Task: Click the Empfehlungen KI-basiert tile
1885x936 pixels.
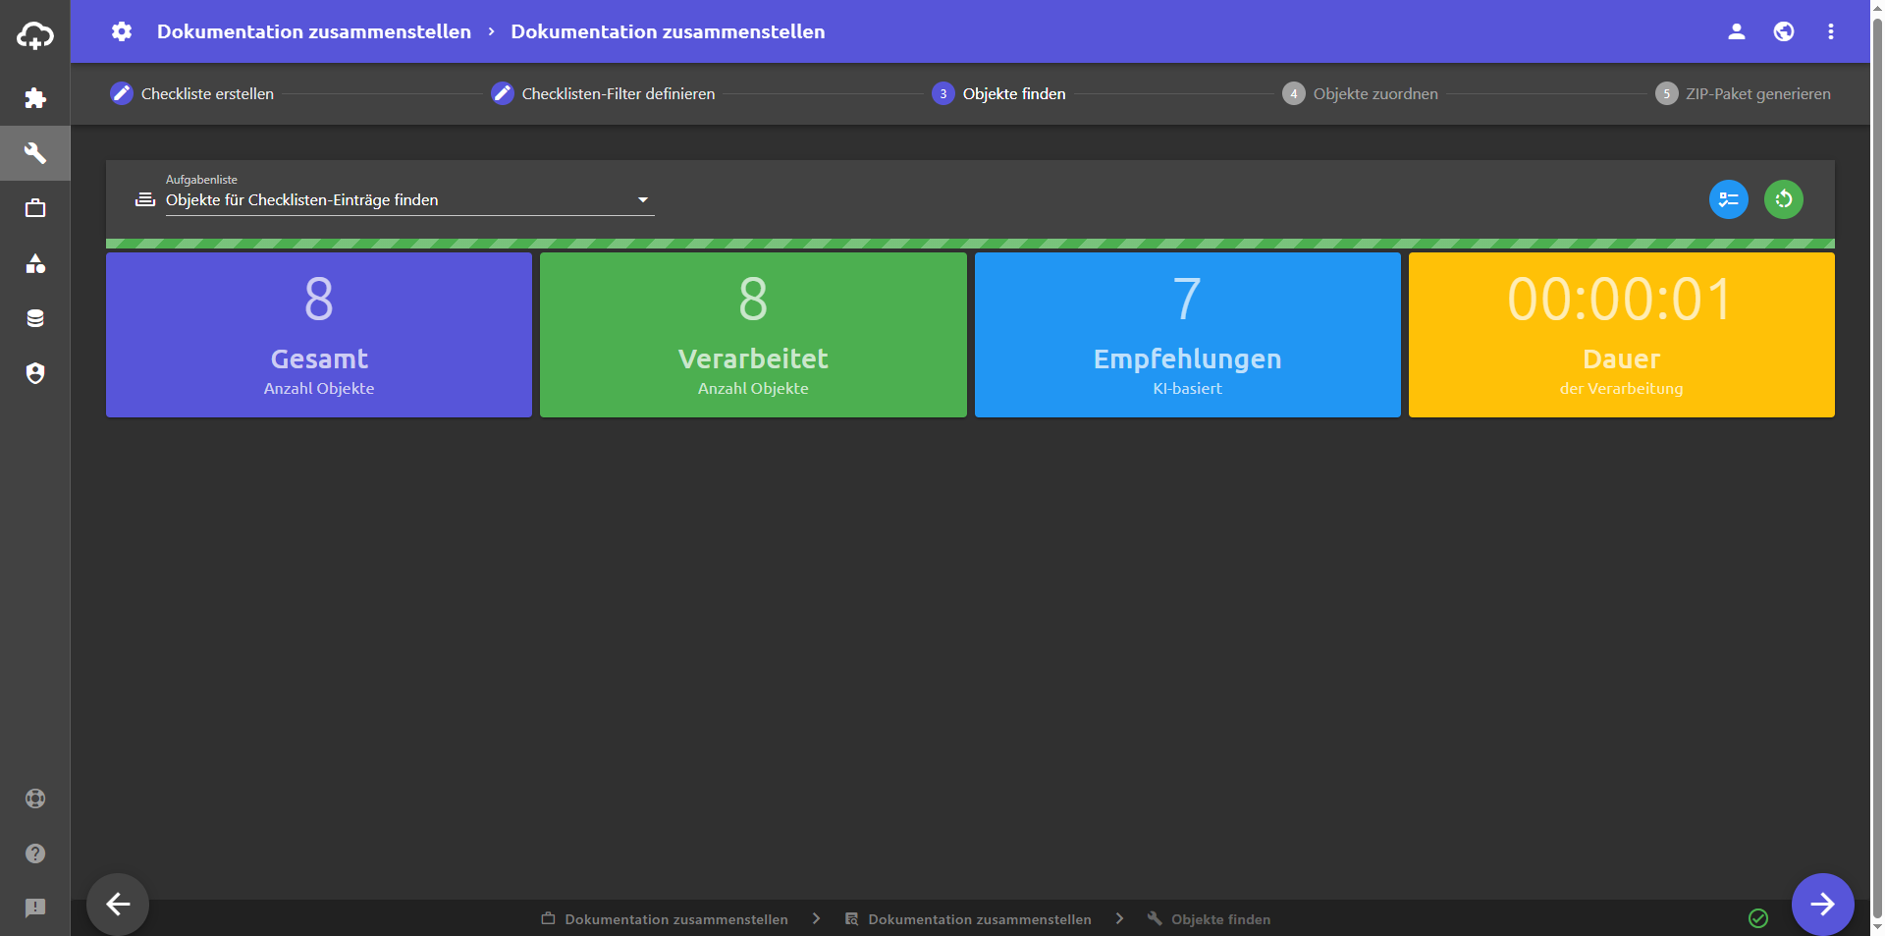Action: point(1187,335)
